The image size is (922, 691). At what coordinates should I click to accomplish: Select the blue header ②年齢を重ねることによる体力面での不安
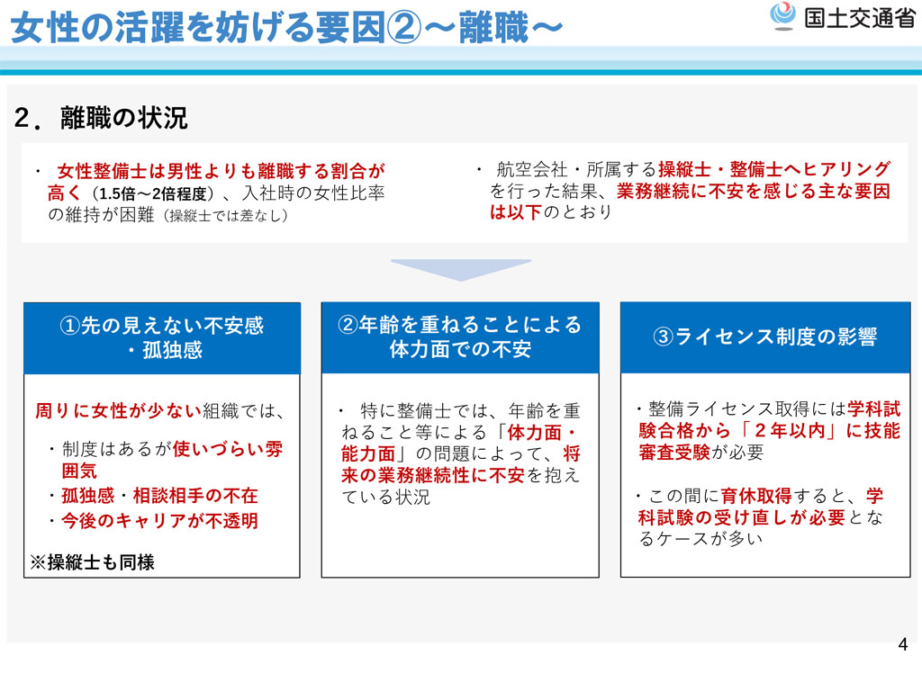[x=460, y=337]
